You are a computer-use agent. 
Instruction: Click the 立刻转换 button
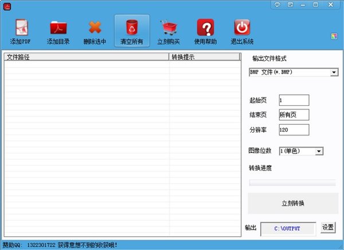[x=293, y=203]
